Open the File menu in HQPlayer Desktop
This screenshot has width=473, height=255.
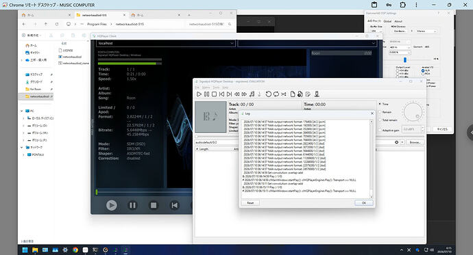[197, 88]
